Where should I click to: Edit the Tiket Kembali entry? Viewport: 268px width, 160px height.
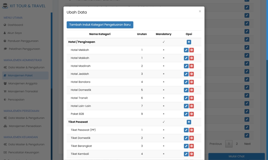pyautogui.click(x=186, y=154)
